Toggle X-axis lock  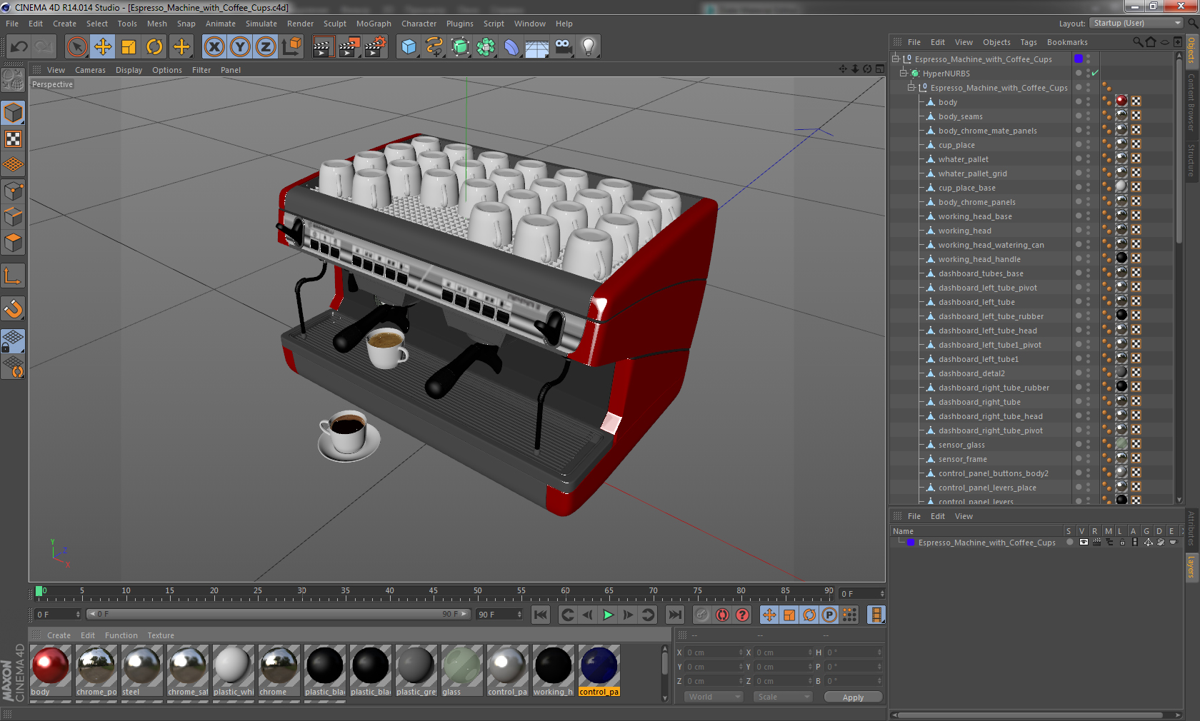214,47
